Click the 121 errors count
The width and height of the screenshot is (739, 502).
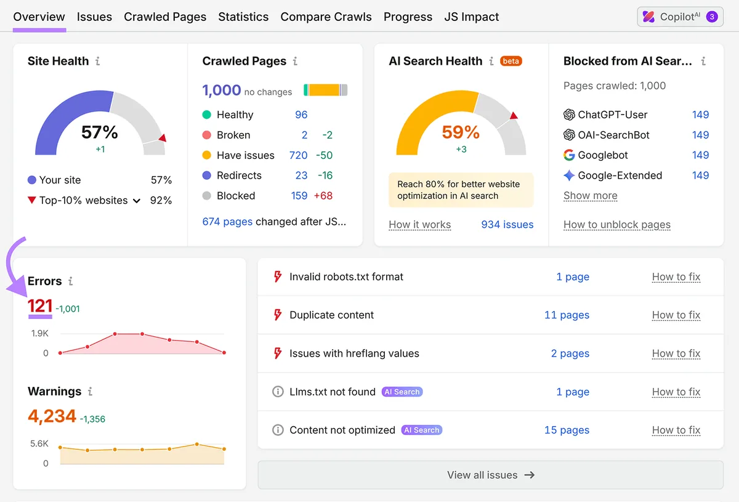click(40, 306)
